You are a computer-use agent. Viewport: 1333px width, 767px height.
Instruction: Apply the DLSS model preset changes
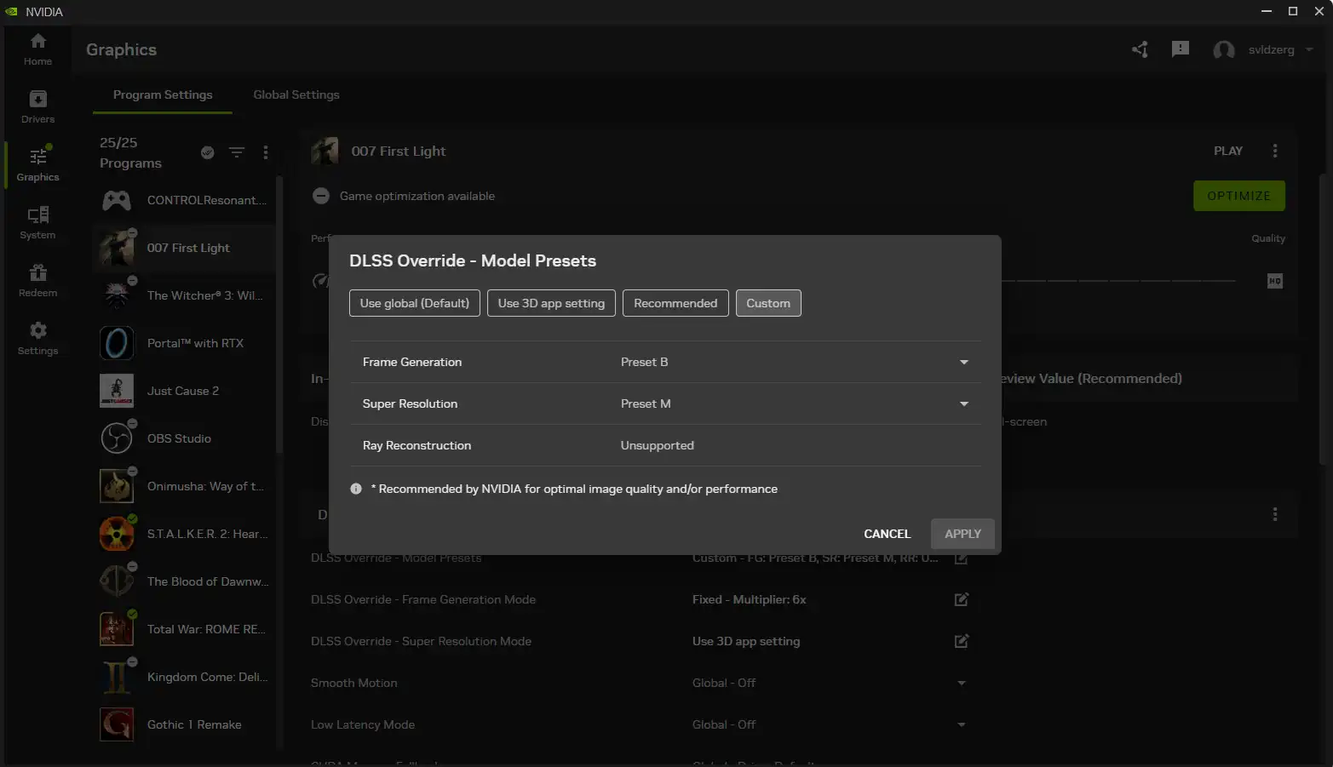[x=962, y=534]
